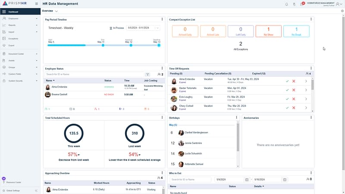
Task: Reject Dexter Tortoriello's vacation request
Action: 294,90
